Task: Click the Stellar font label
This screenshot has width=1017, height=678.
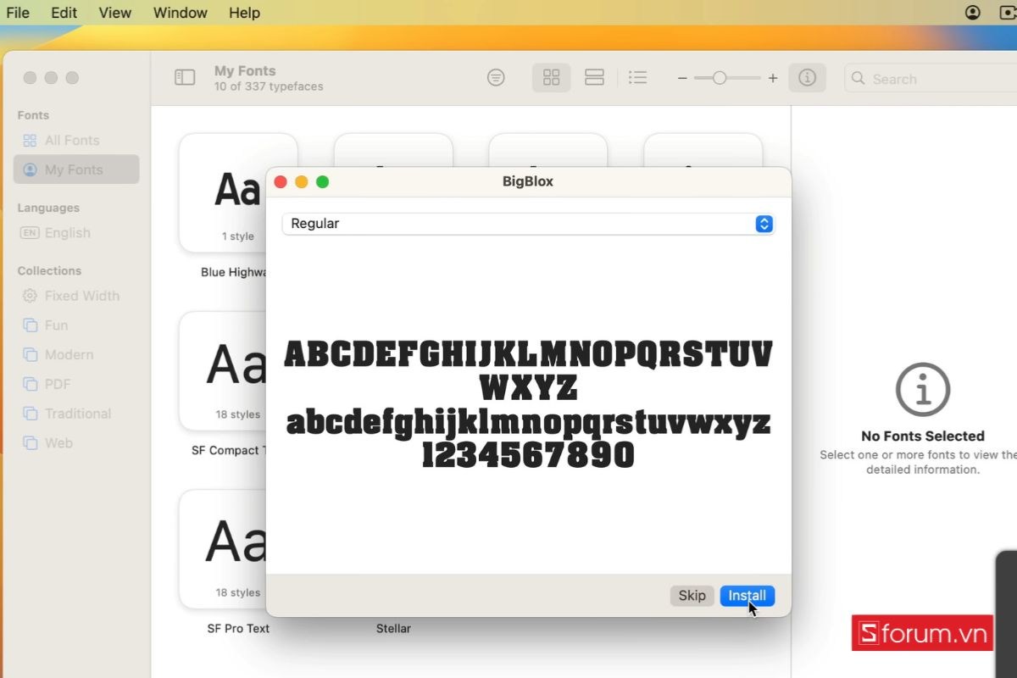Action: click(393, 629)
